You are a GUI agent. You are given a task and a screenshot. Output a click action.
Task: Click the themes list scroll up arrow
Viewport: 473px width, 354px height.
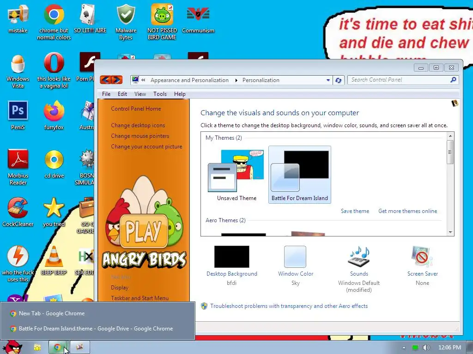(x=450, y=136)
